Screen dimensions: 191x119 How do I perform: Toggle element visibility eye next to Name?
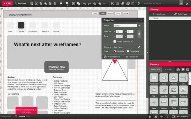pos(140,26)
